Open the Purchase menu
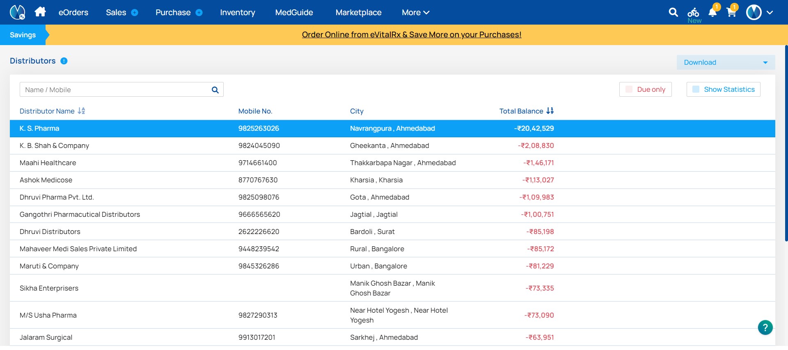Screen dimensions: 788x350 173,13
